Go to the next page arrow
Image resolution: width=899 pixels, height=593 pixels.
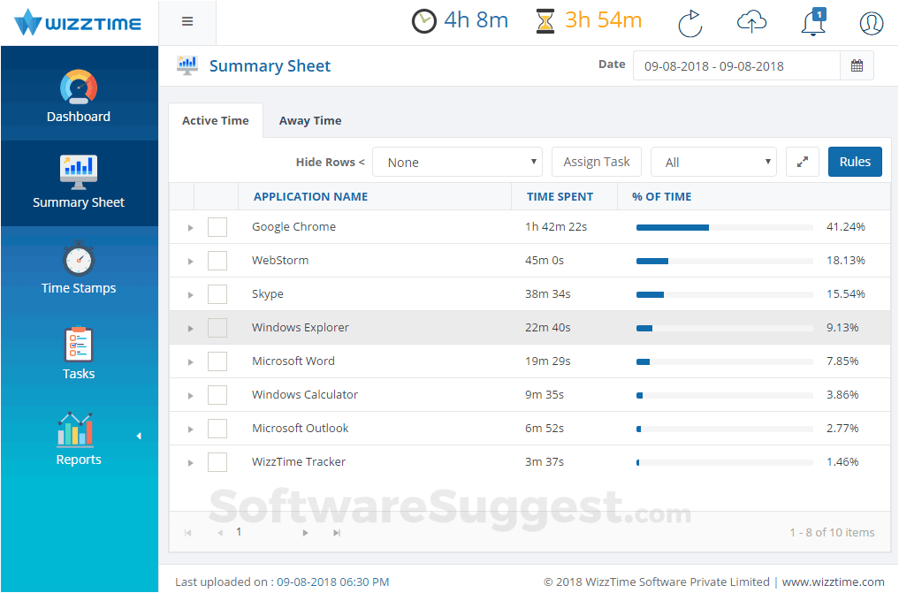click(x=305, y=533)
